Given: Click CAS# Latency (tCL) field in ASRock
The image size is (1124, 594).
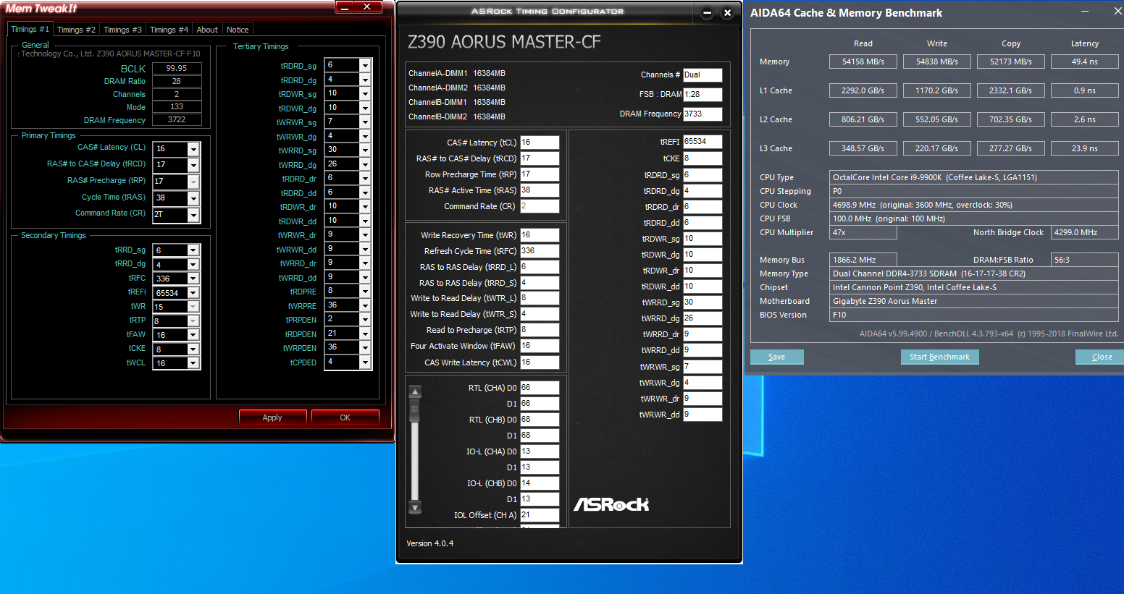Looking at the screenshot, I should (x=540, y=143).
